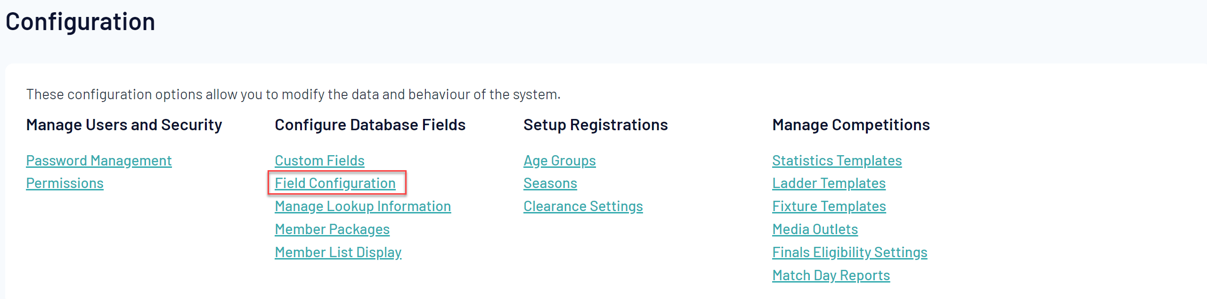Image resolution: width=1207 pixels, height=299 pixels.
Task: Click the Media Outlets link
Action: click(815, 229)
